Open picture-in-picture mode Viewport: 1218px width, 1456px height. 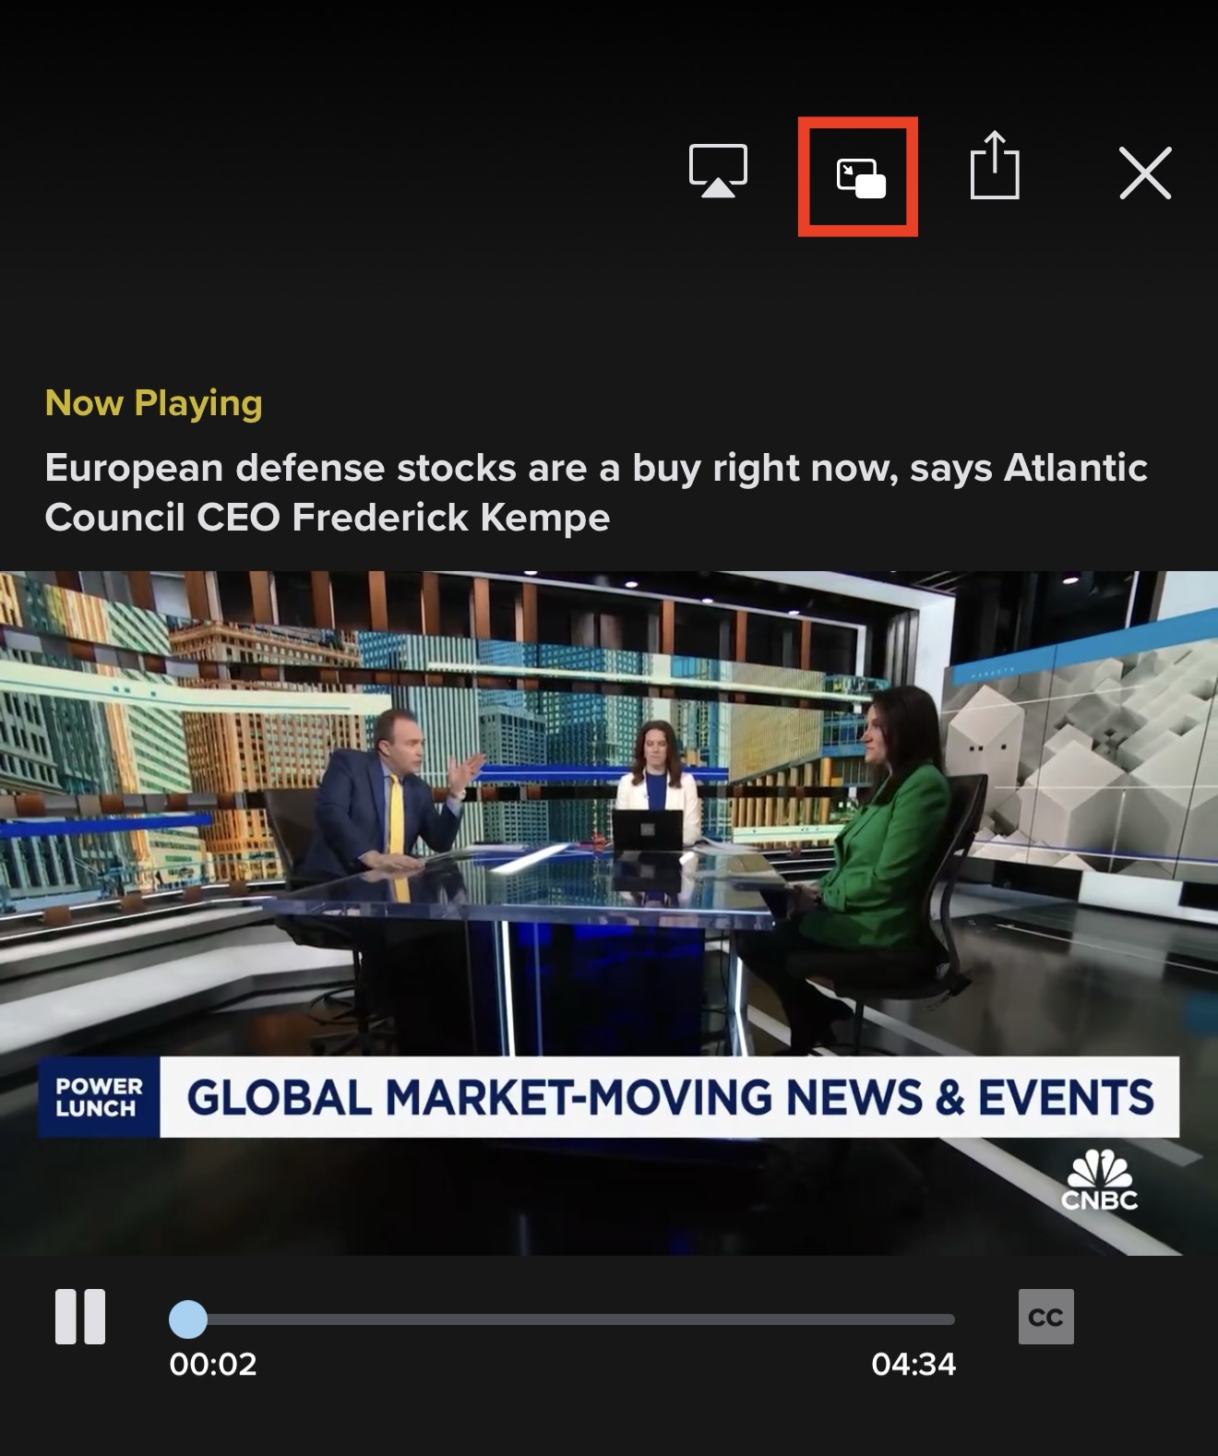point(861,178)
